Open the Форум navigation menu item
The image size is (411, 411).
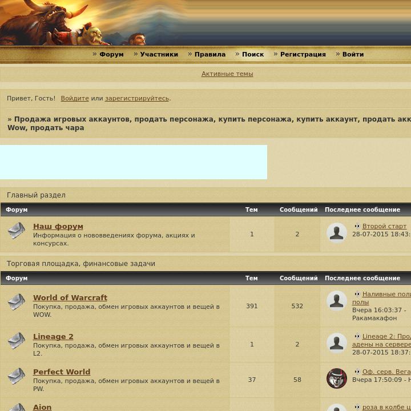(x=111, y=54)
